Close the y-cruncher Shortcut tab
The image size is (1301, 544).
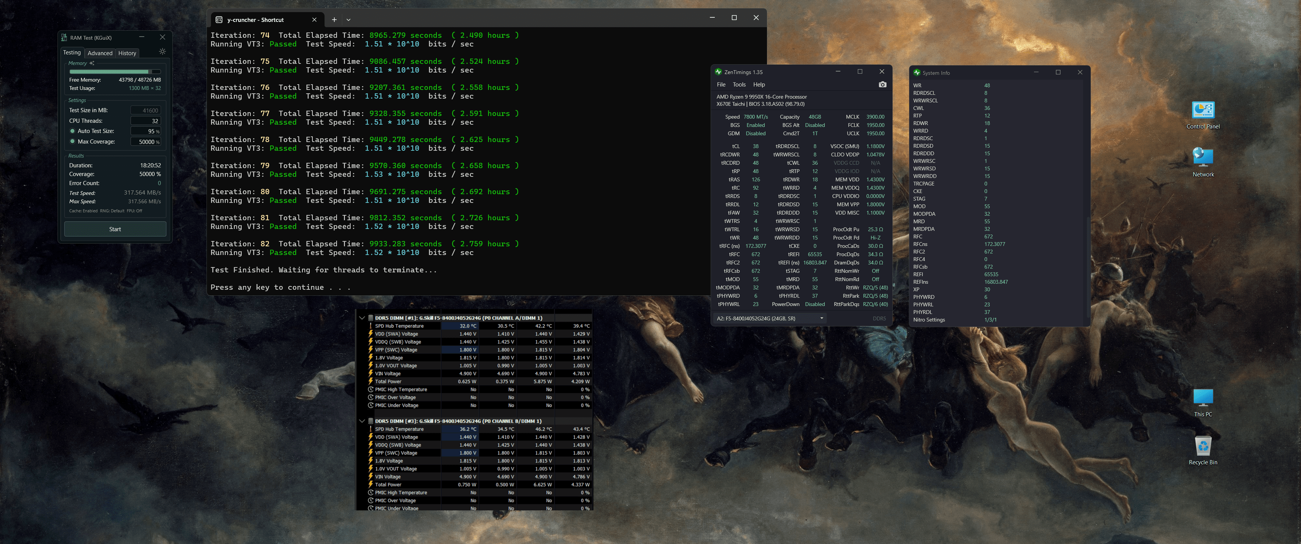(314, 20)
